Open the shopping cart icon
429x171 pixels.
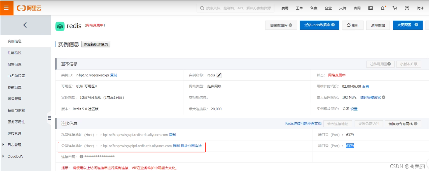click(x=395, y=8)
